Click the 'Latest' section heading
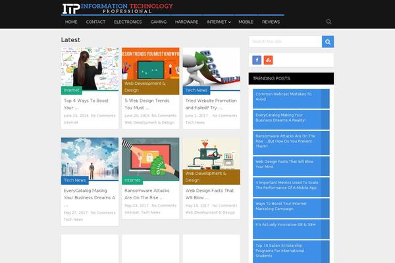This screenshot has width=395, height=263. coord(70,39)
